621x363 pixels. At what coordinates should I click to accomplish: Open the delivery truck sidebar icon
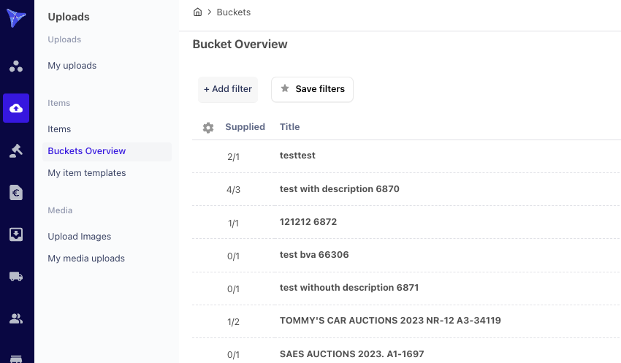tap(16, 277)
